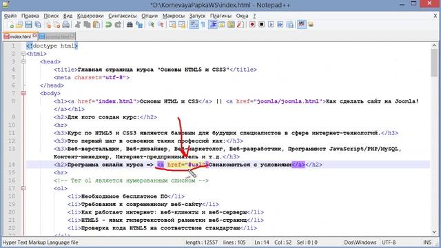Play back the recorded macro icon
The width and height of the screenshot is (441, 248).
point(271,25)
